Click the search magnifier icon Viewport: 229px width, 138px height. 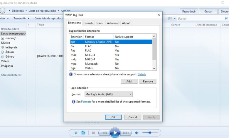click(x=226, y=18)
